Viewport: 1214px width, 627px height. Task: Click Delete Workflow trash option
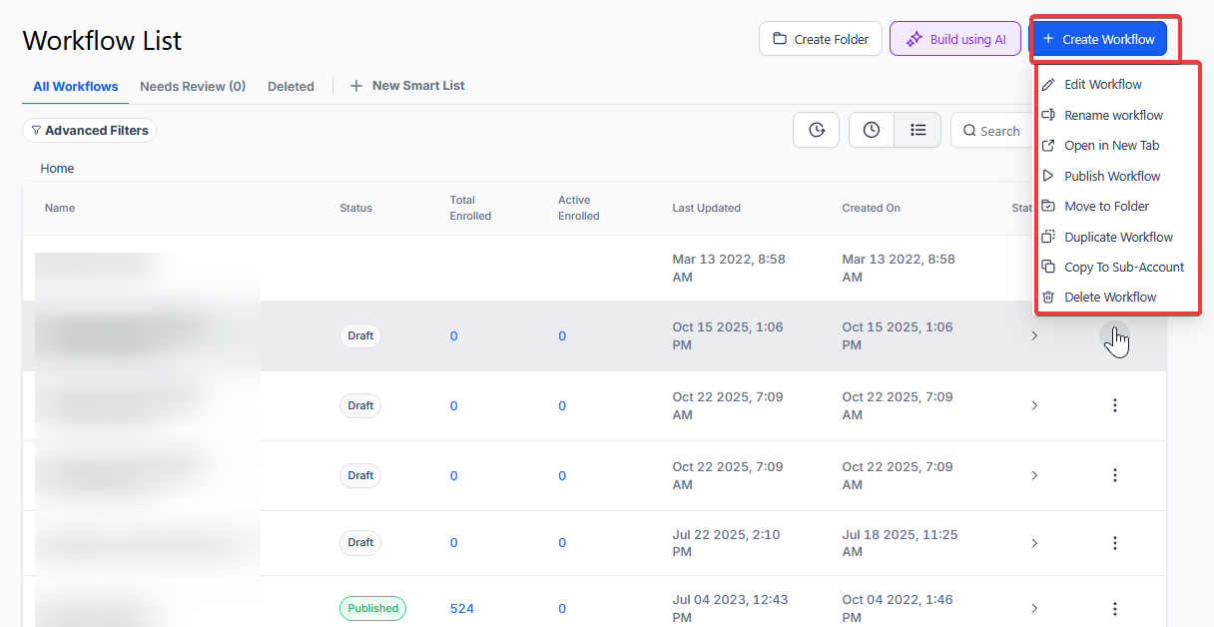click(1110, 297)
